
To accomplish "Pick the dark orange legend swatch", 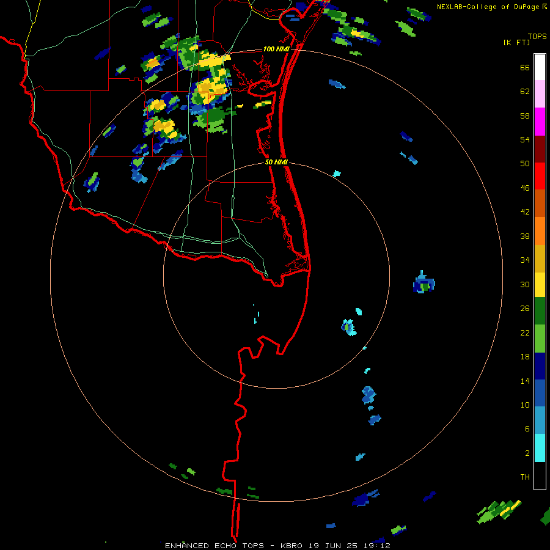I will (540, 203).
